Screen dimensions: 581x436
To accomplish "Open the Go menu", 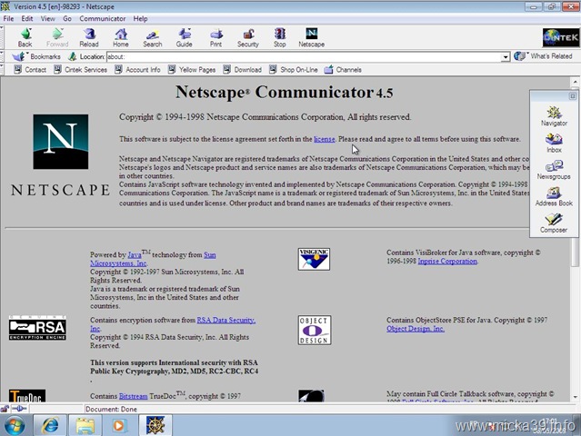I will 67,18.
